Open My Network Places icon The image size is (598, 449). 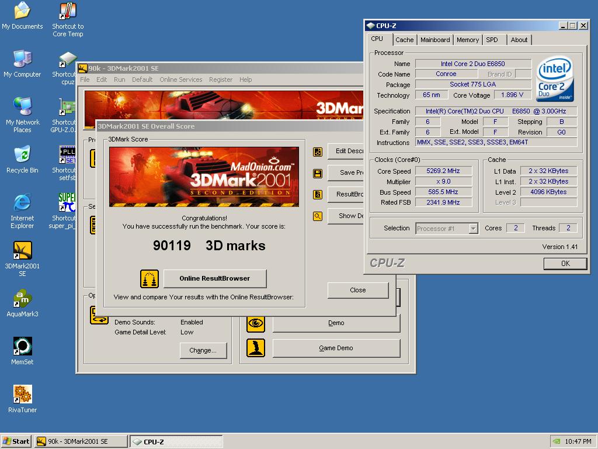point(22,115)
